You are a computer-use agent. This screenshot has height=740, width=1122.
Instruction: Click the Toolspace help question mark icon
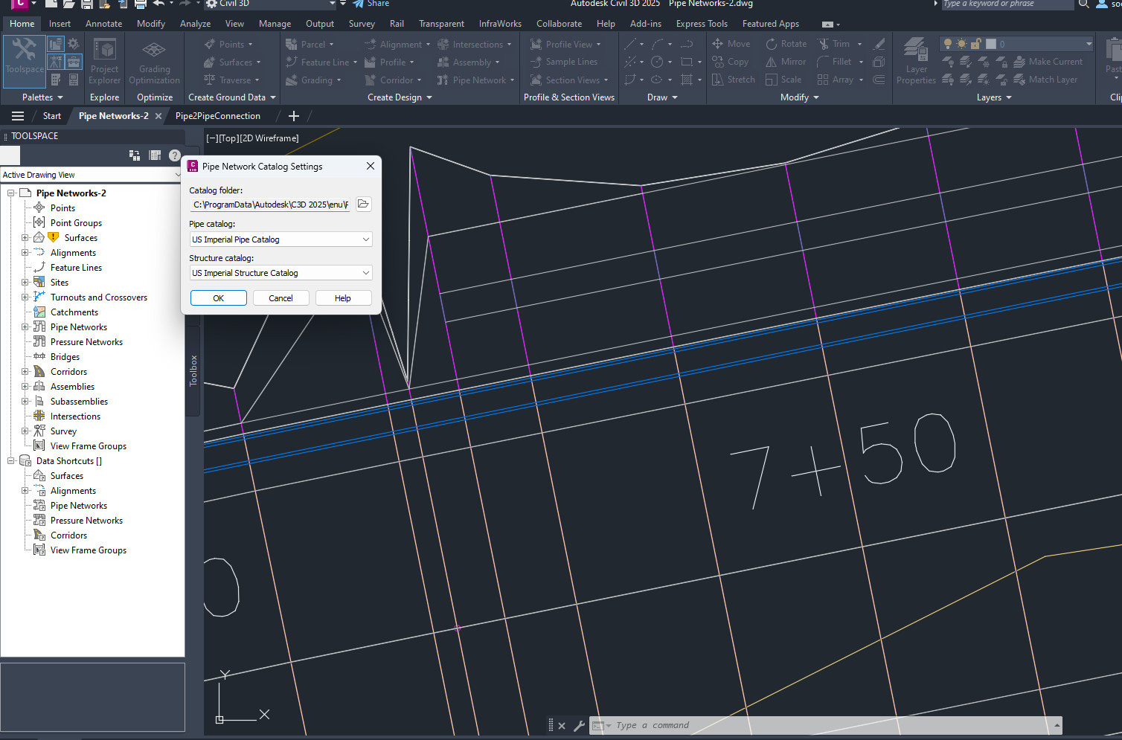pos(175,155)
